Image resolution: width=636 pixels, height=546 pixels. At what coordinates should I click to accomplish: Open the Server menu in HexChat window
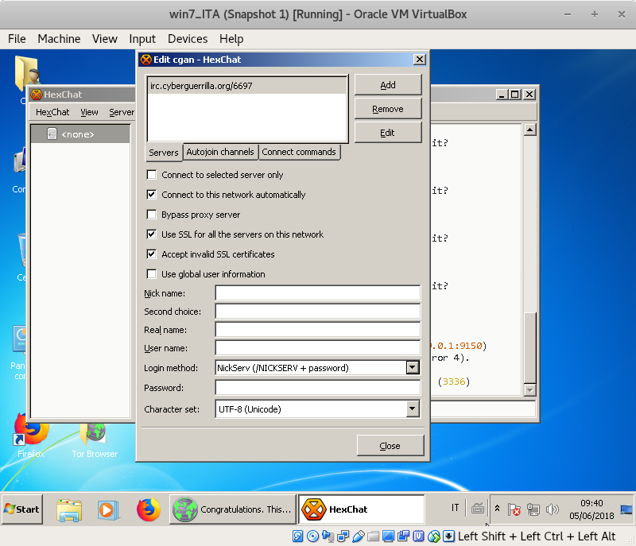point(122,112)
